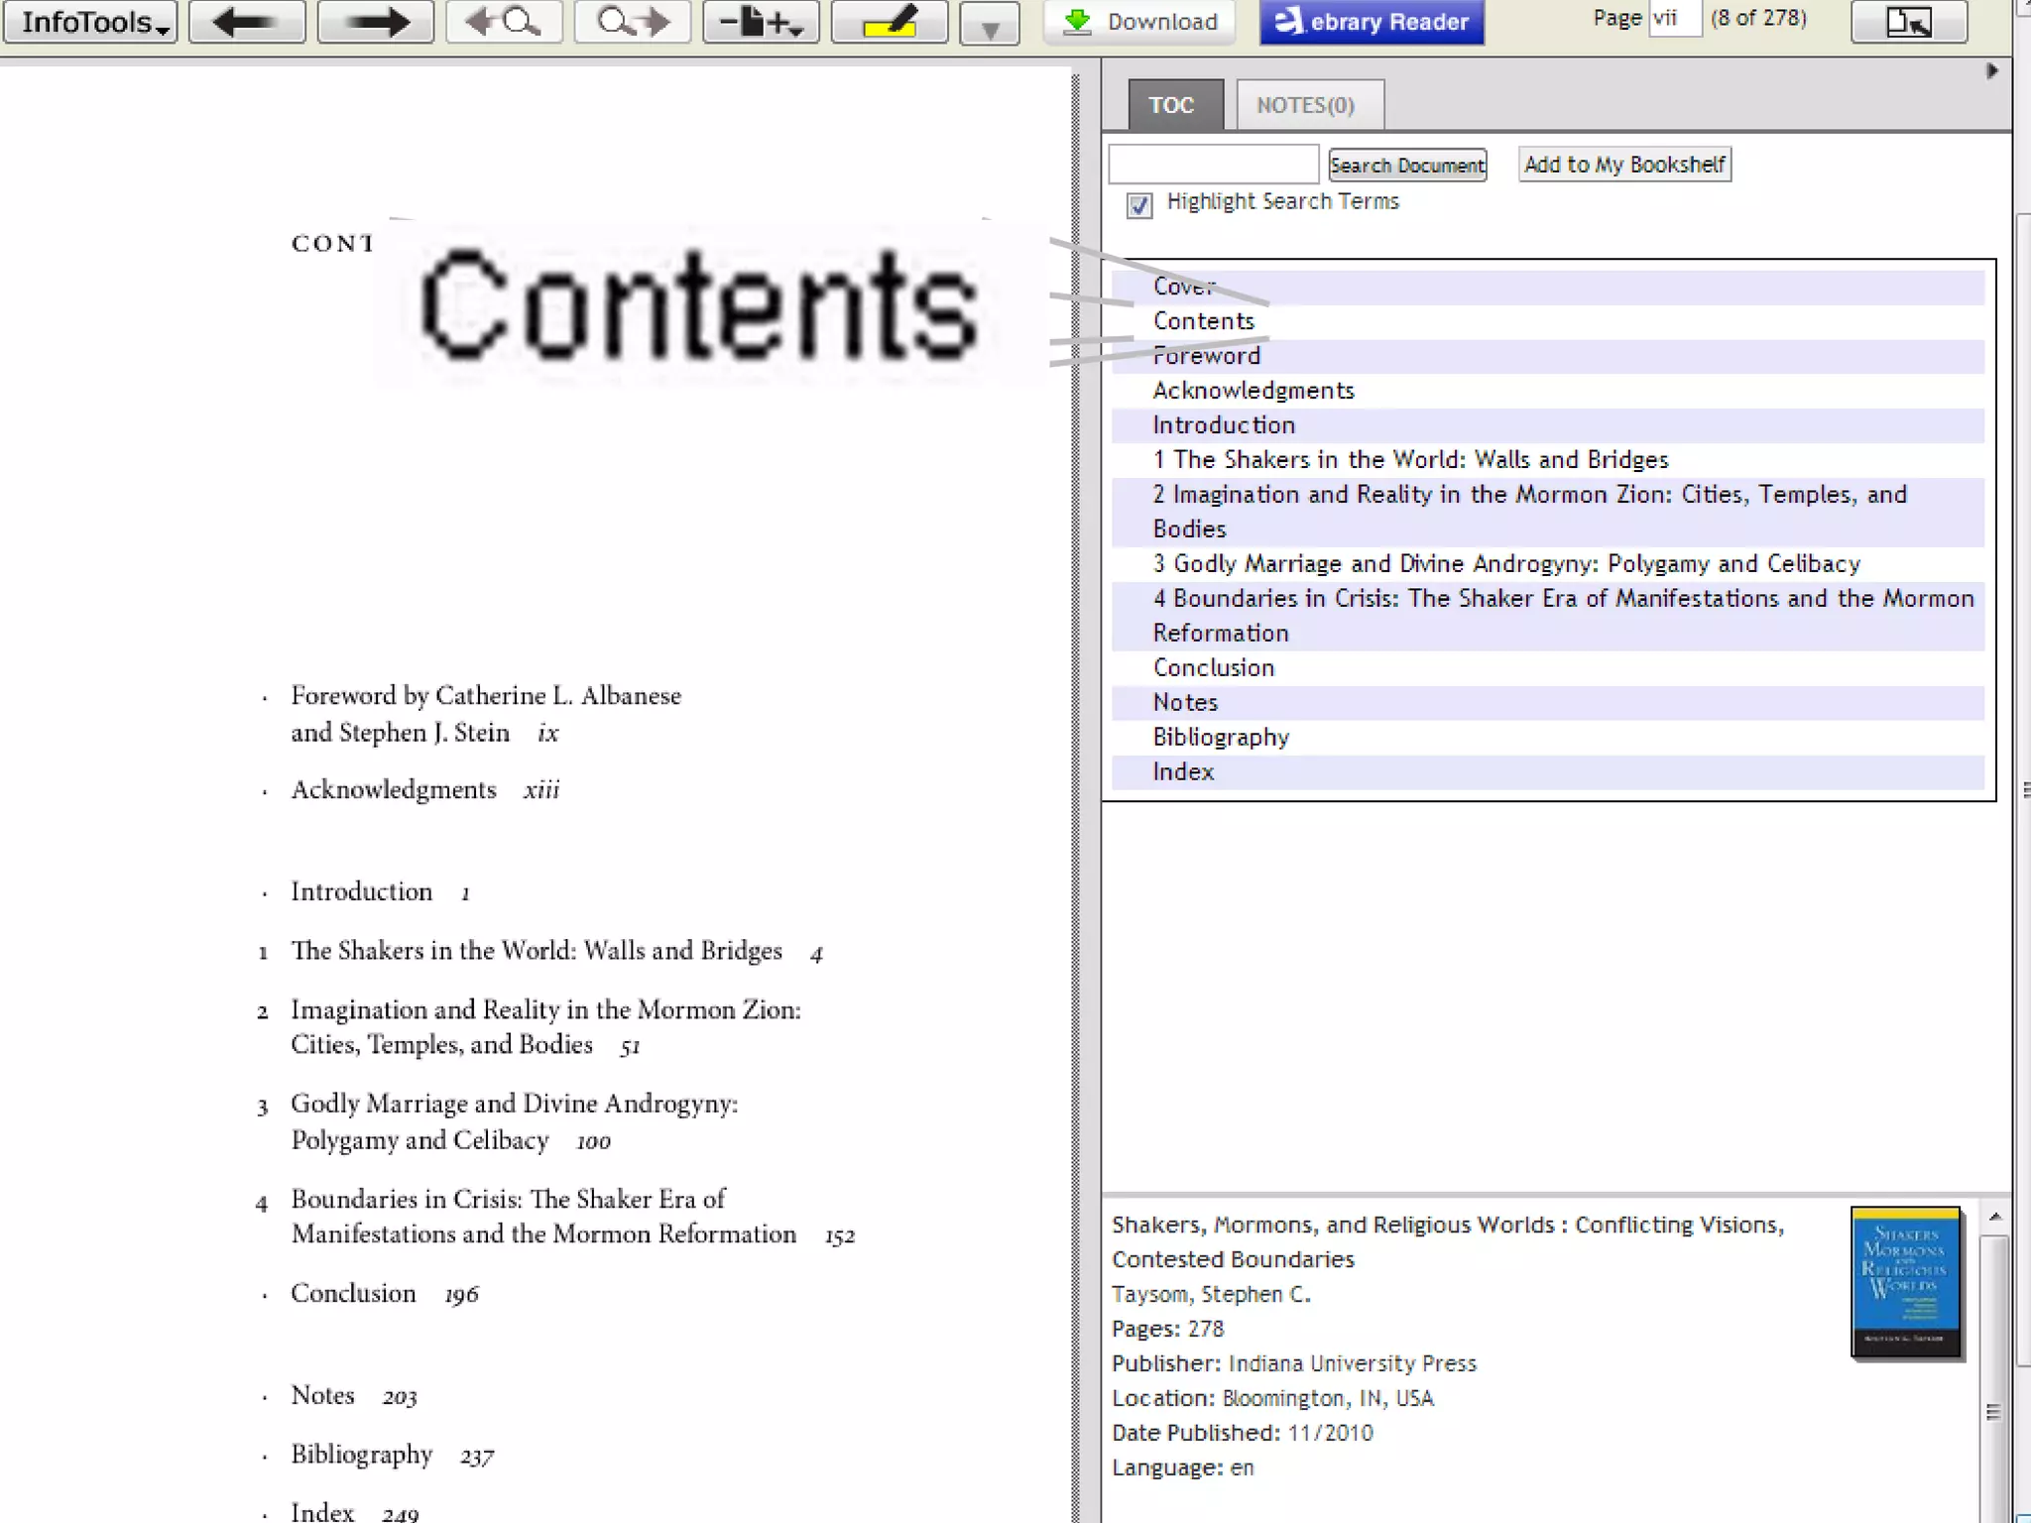Viewport: 2031px width, 1523px height.
Task: Select the TOC tab
Action: click(x=1173, y=105)
